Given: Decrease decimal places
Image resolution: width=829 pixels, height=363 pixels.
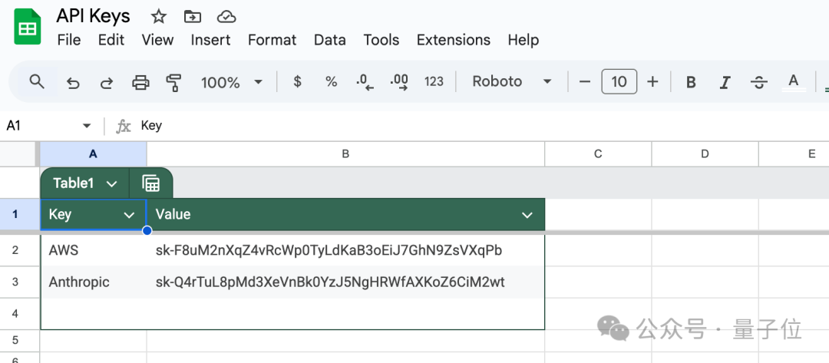Looking at the screenshot, I should [365, 82].
